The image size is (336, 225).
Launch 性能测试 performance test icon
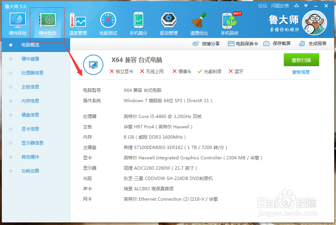[x=108, y=20]
